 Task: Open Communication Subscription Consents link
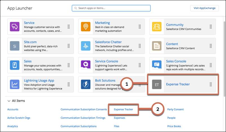pos(84,109)
